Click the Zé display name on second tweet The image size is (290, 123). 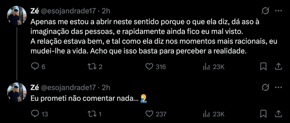[x=35, y=87]
